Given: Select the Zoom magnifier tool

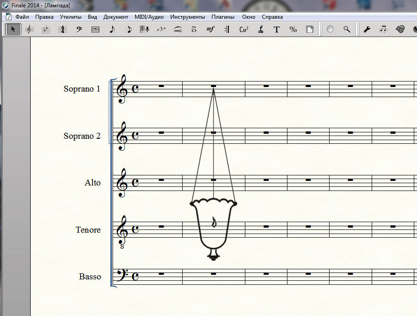Looking at the screenshot, I should [x=347, y=29].
